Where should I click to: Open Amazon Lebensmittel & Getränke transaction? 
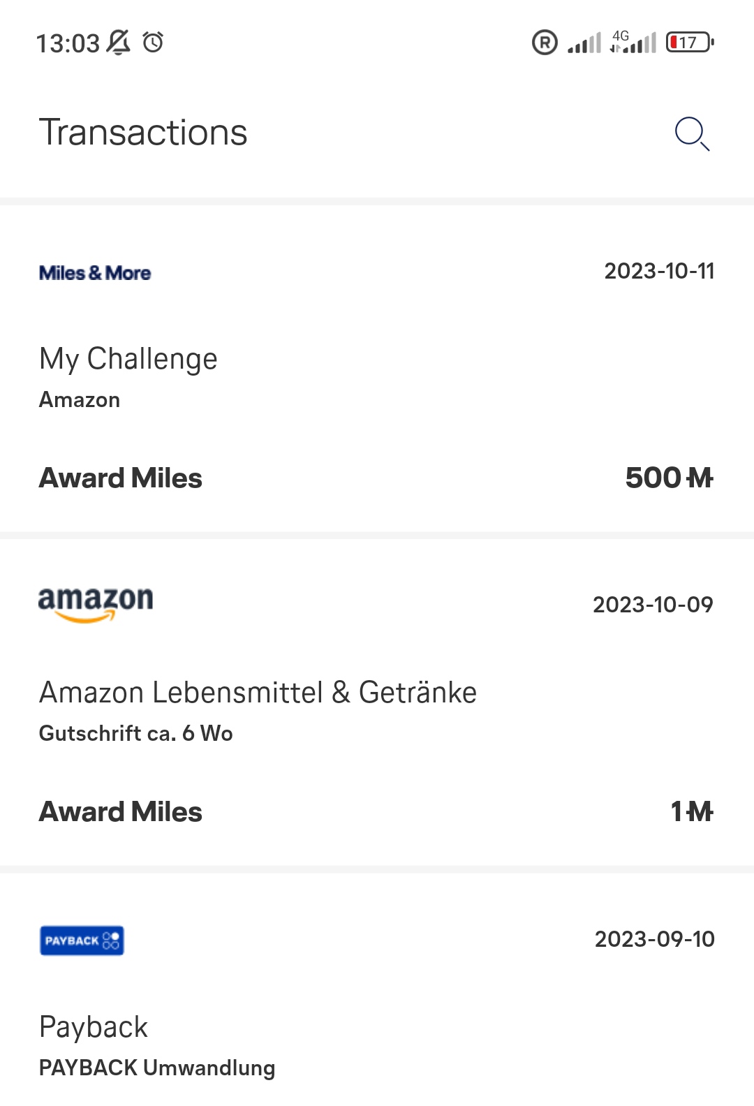(x=258, y=693)
